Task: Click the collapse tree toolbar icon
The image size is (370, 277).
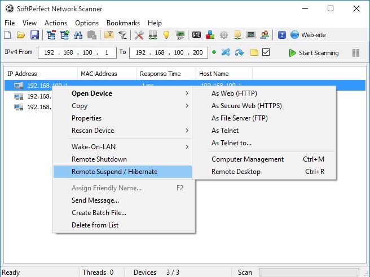Action: coord(51,35)
